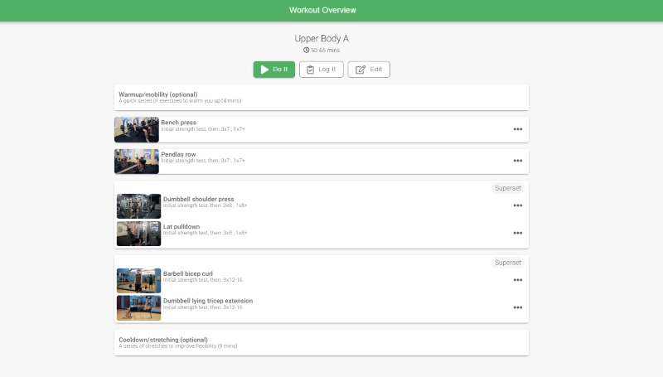Open options for Dumbbell lying tricep extension
This screenshot has height=377, width=663.
(x=517, y=307)
